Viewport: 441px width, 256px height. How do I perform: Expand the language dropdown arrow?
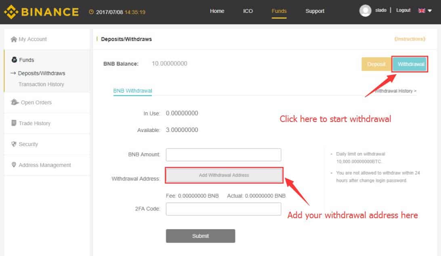coord(429,10)
